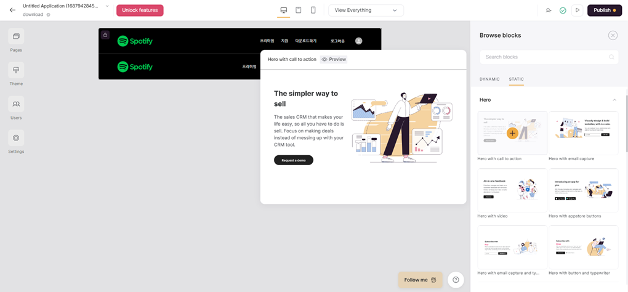Open the Users sidebar panel
Viewport: 628px width, 292px height.
pos(16,108)
